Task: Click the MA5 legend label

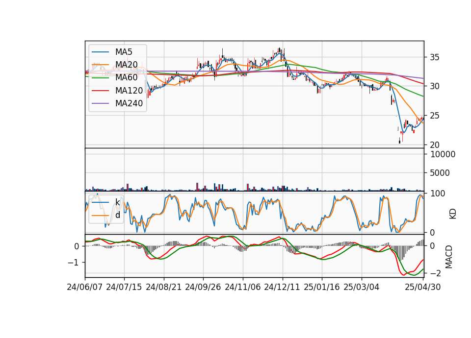Action: (x=124, y=52)
